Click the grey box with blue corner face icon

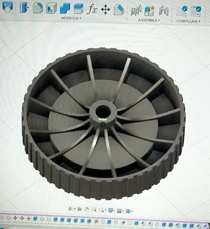tap(119, 10)
